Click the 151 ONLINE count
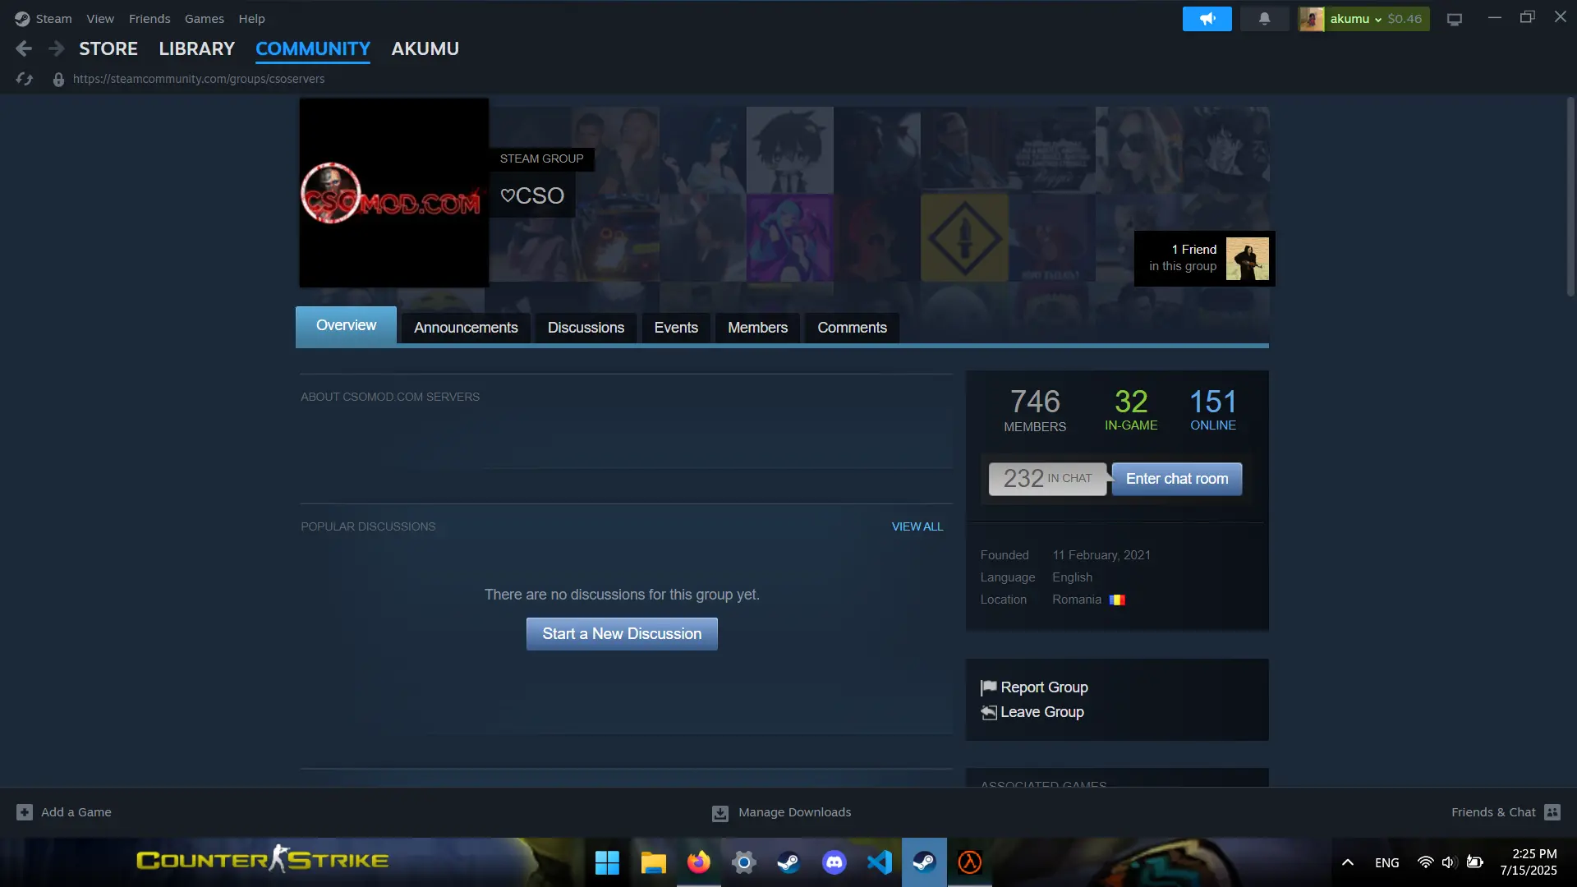The height and width of the screenshot is (887, 1577). (1213, 409)
